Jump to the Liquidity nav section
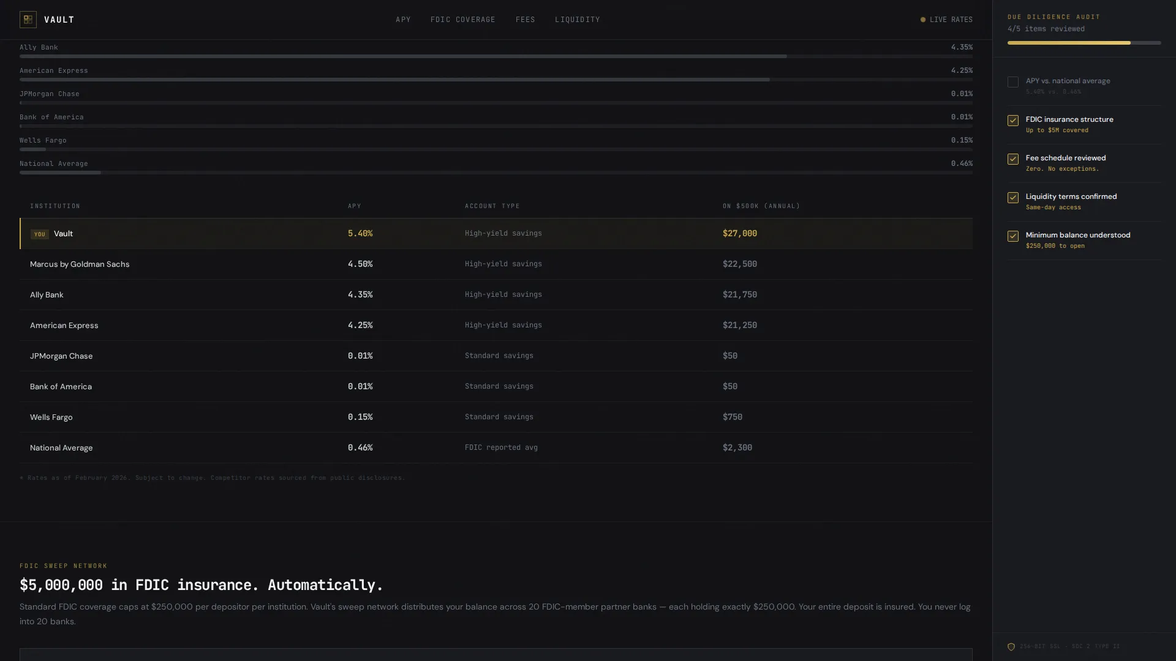Screen dimensions: 1176x661 click(578, 20)
